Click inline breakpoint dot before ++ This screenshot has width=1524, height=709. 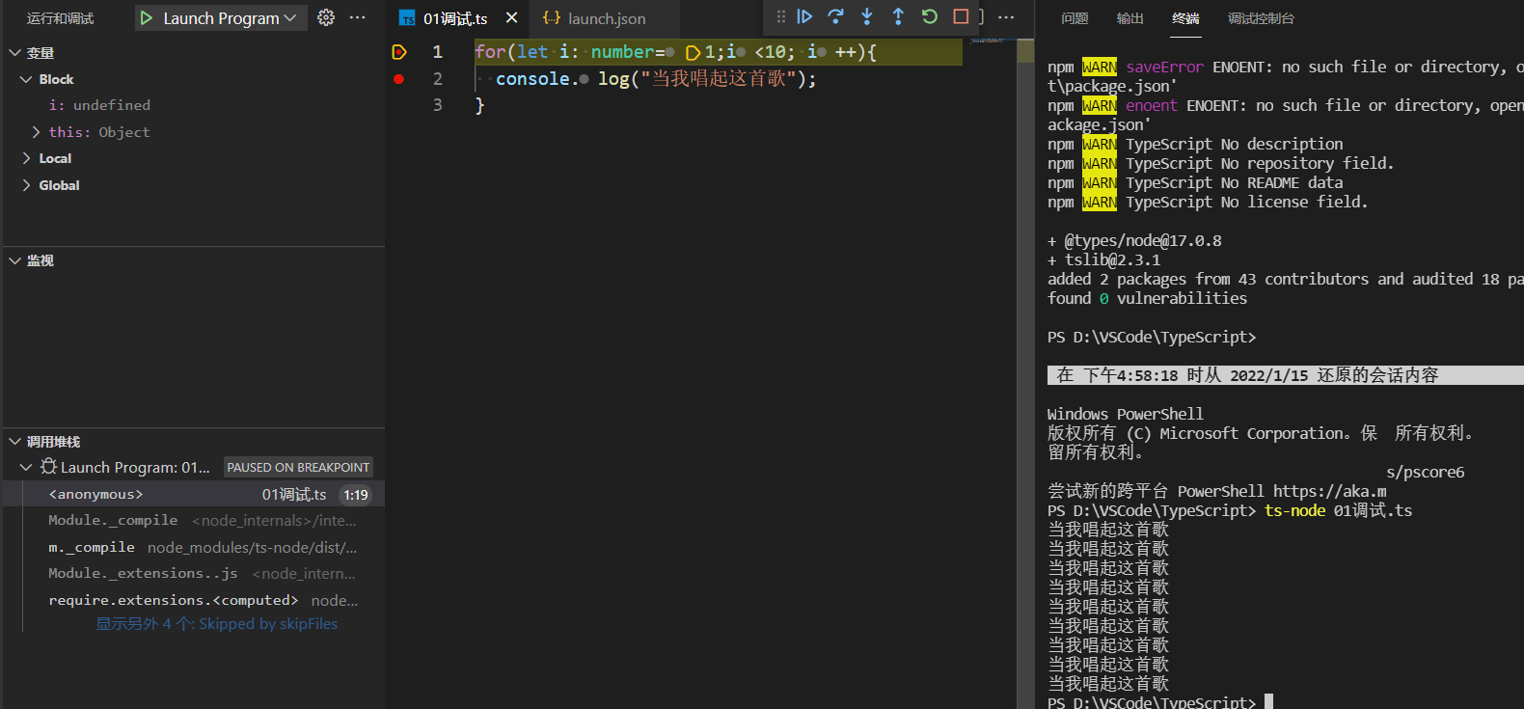click(822, 52)
